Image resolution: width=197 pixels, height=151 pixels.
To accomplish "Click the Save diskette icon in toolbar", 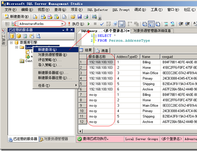I will [x=80, y=17].
